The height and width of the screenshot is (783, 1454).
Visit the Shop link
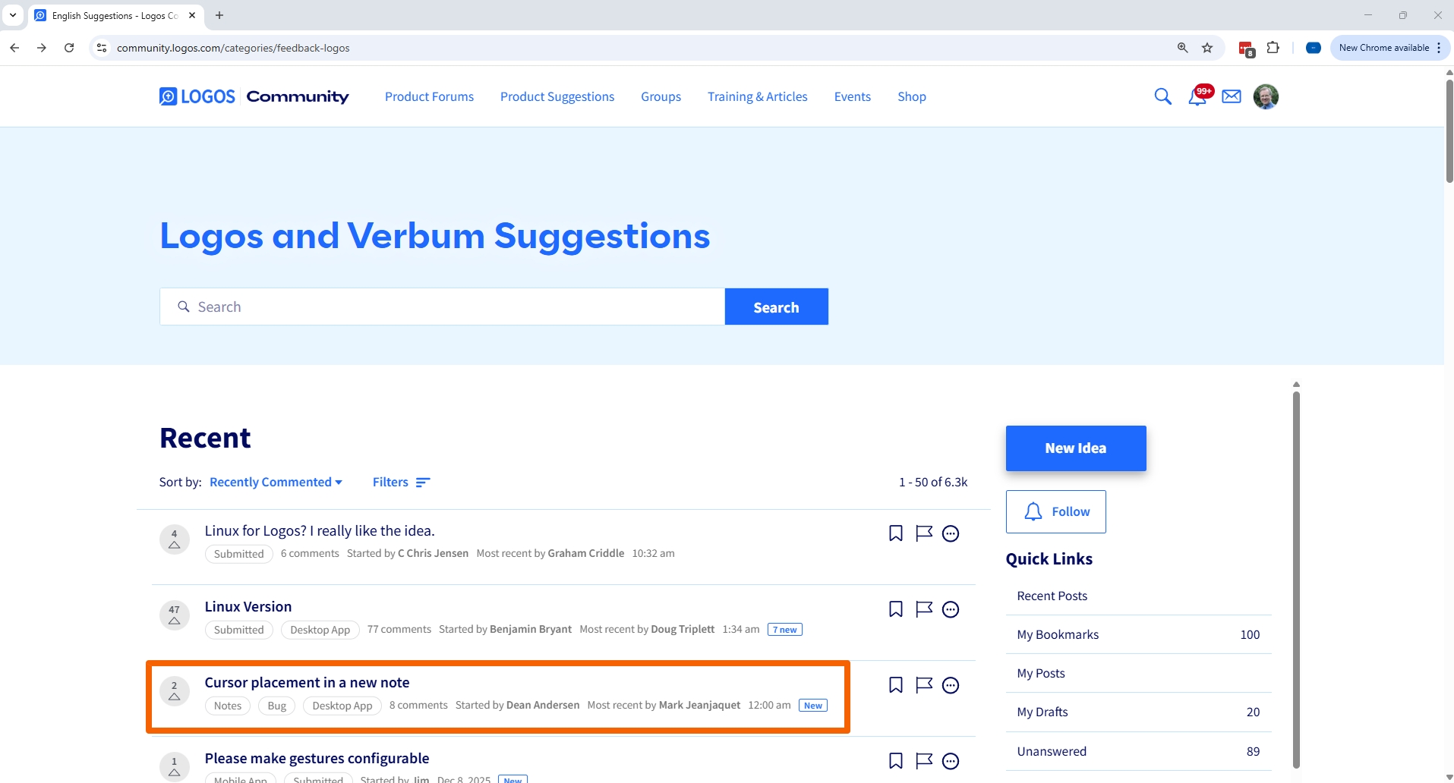click(x=912, y=96)
